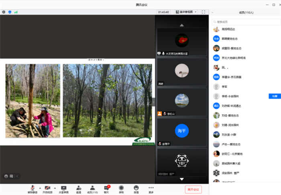This screenshot has height=195, width=281.
Task: Check the network signal strength icon
Action: 16,12
